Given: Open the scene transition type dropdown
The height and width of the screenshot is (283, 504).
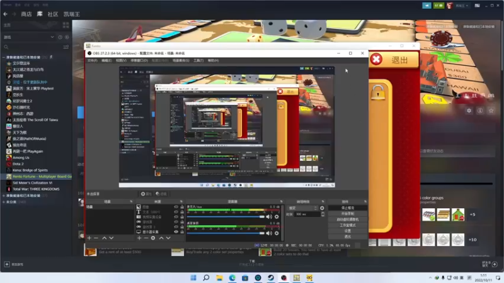Looking at the screenshot, I should (x=302, y=208).
